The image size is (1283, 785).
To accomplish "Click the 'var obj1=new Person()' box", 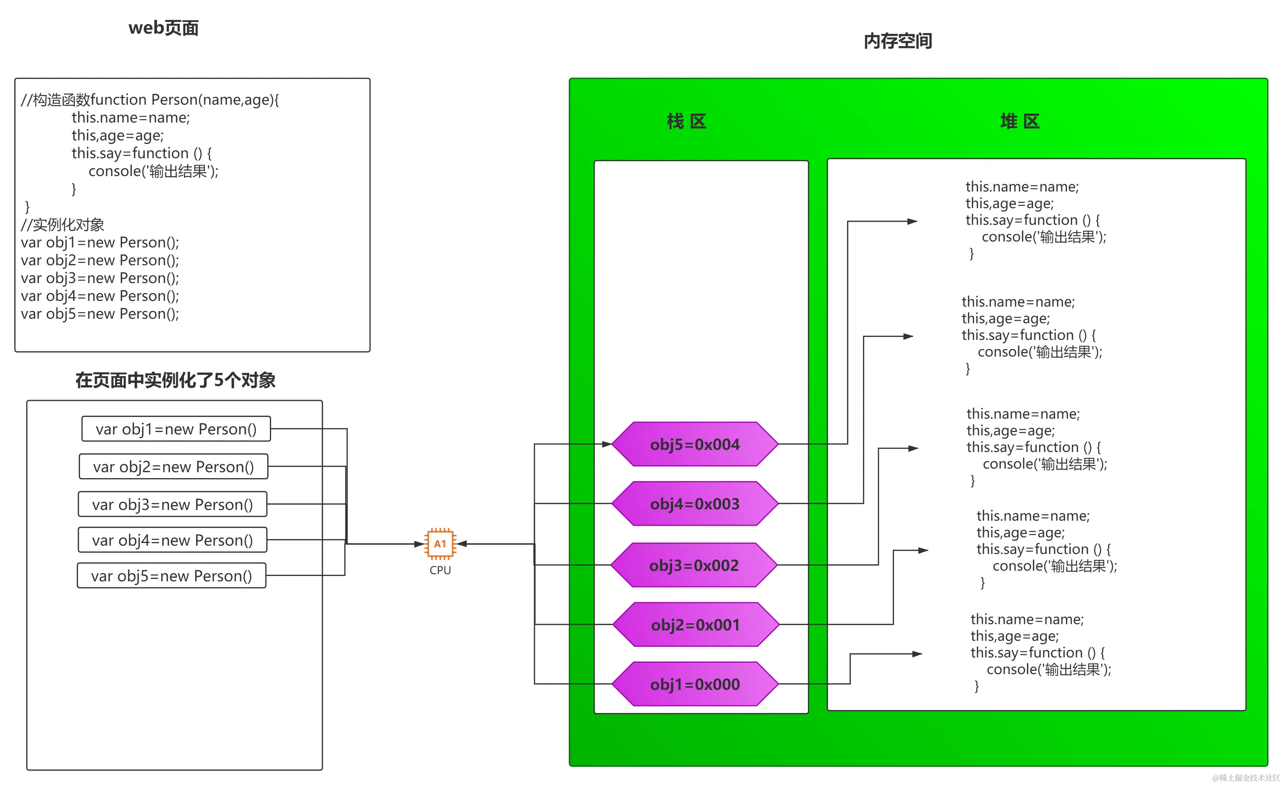I will (176, 429).
